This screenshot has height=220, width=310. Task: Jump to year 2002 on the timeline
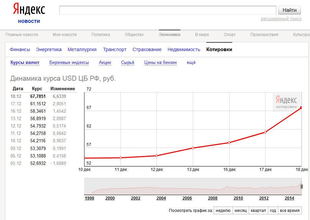coord(136,198)
